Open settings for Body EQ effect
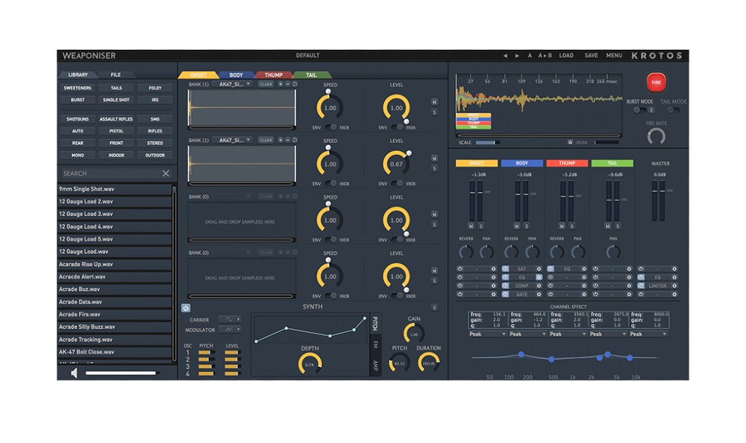The image size is (746, 443). click(x=539, y=277)
